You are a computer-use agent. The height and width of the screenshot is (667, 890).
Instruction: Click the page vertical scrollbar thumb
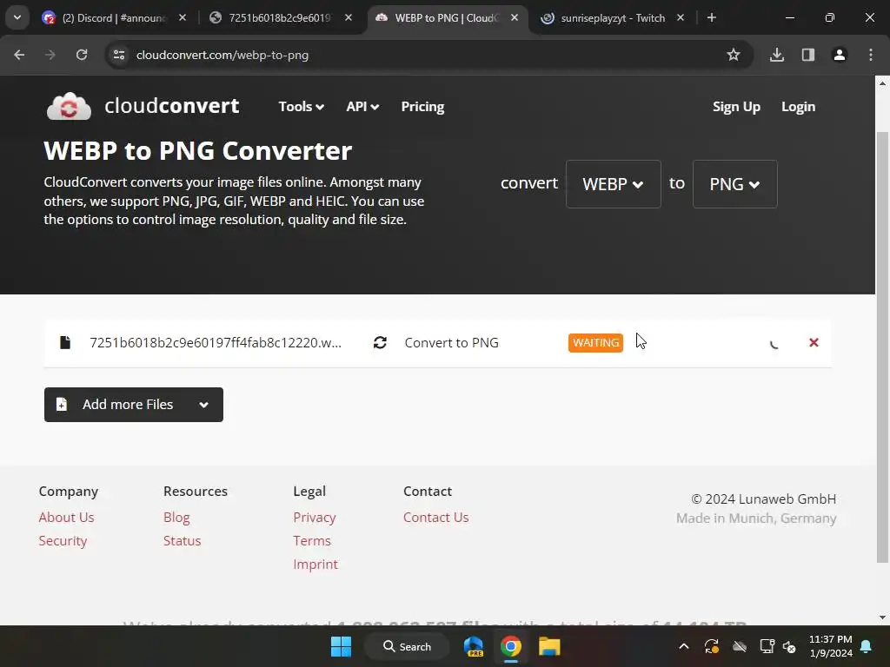click(x=882, y=347)
